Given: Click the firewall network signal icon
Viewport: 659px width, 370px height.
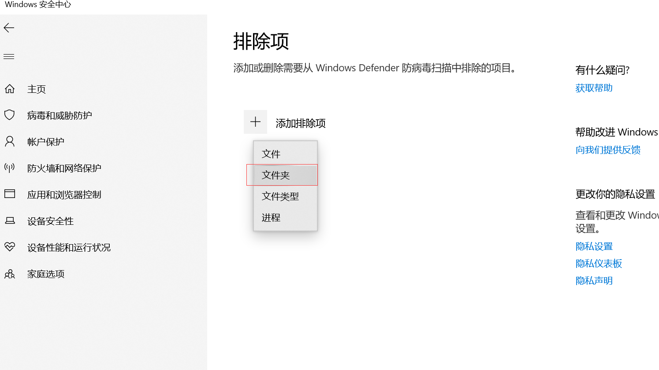Looking at the screenshot, I should tap(10, 168).
